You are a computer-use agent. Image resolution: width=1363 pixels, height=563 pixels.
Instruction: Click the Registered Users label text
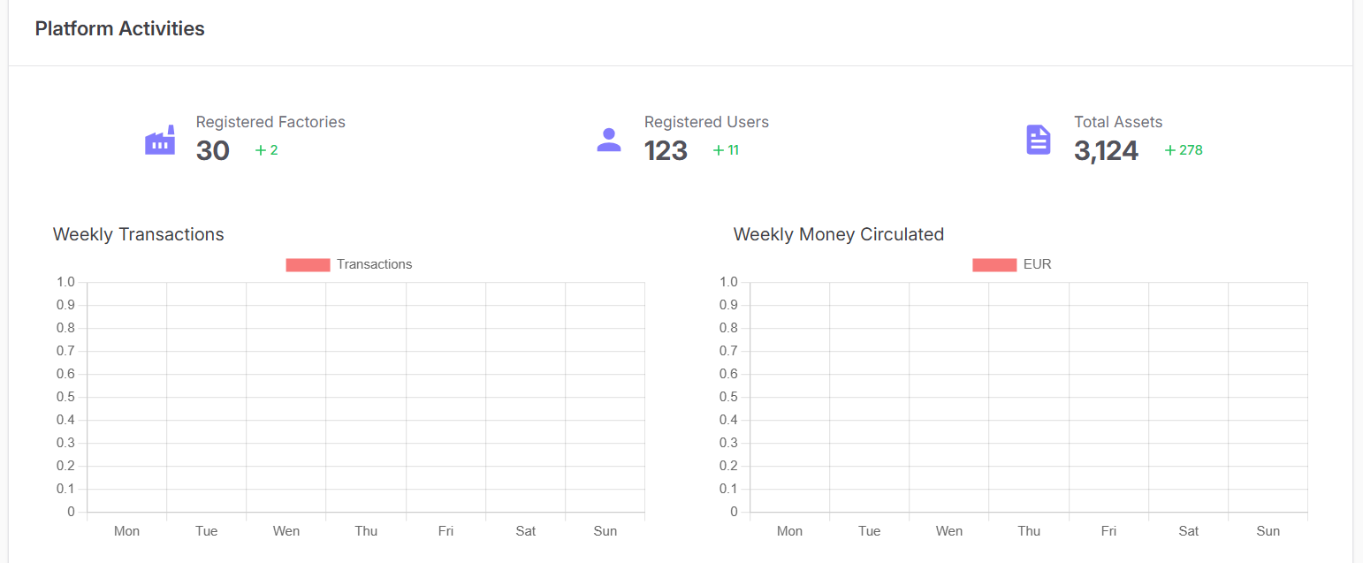(706, 122)
